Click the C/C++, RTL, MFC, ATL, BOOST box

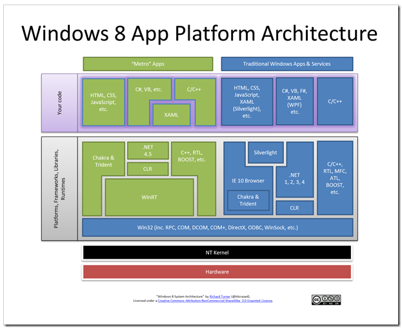[335, 178]
